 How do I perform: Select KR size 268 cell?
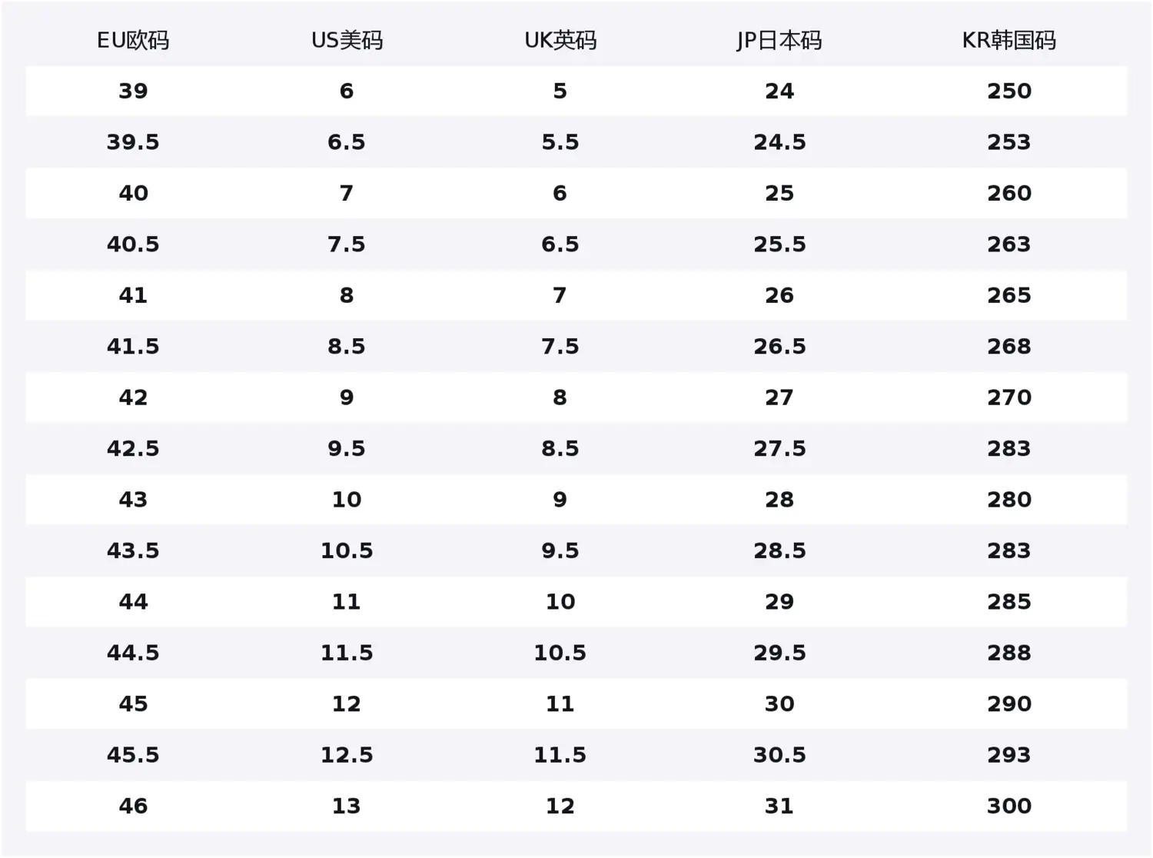tap(1008, 347)
